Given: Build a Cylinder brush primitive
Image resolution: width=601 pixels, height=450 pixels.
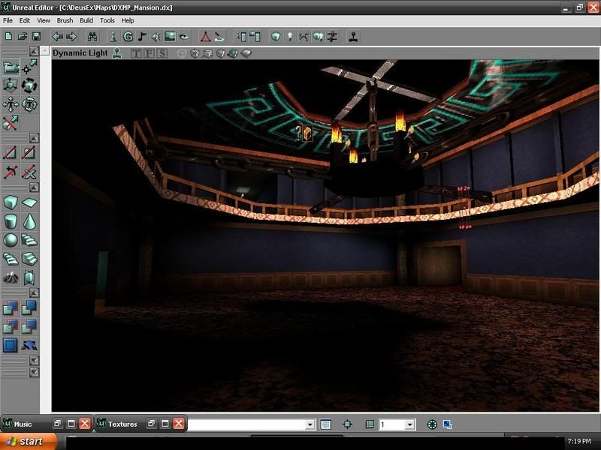Looking at the screenshot, I should [11, 221].
